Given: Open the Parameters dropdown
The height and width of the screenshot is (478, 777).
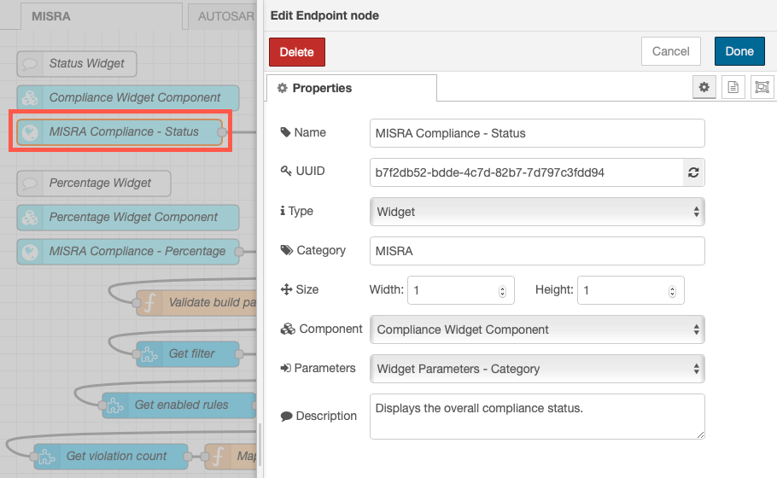Looking at the screenshot, I should point(537,369).
